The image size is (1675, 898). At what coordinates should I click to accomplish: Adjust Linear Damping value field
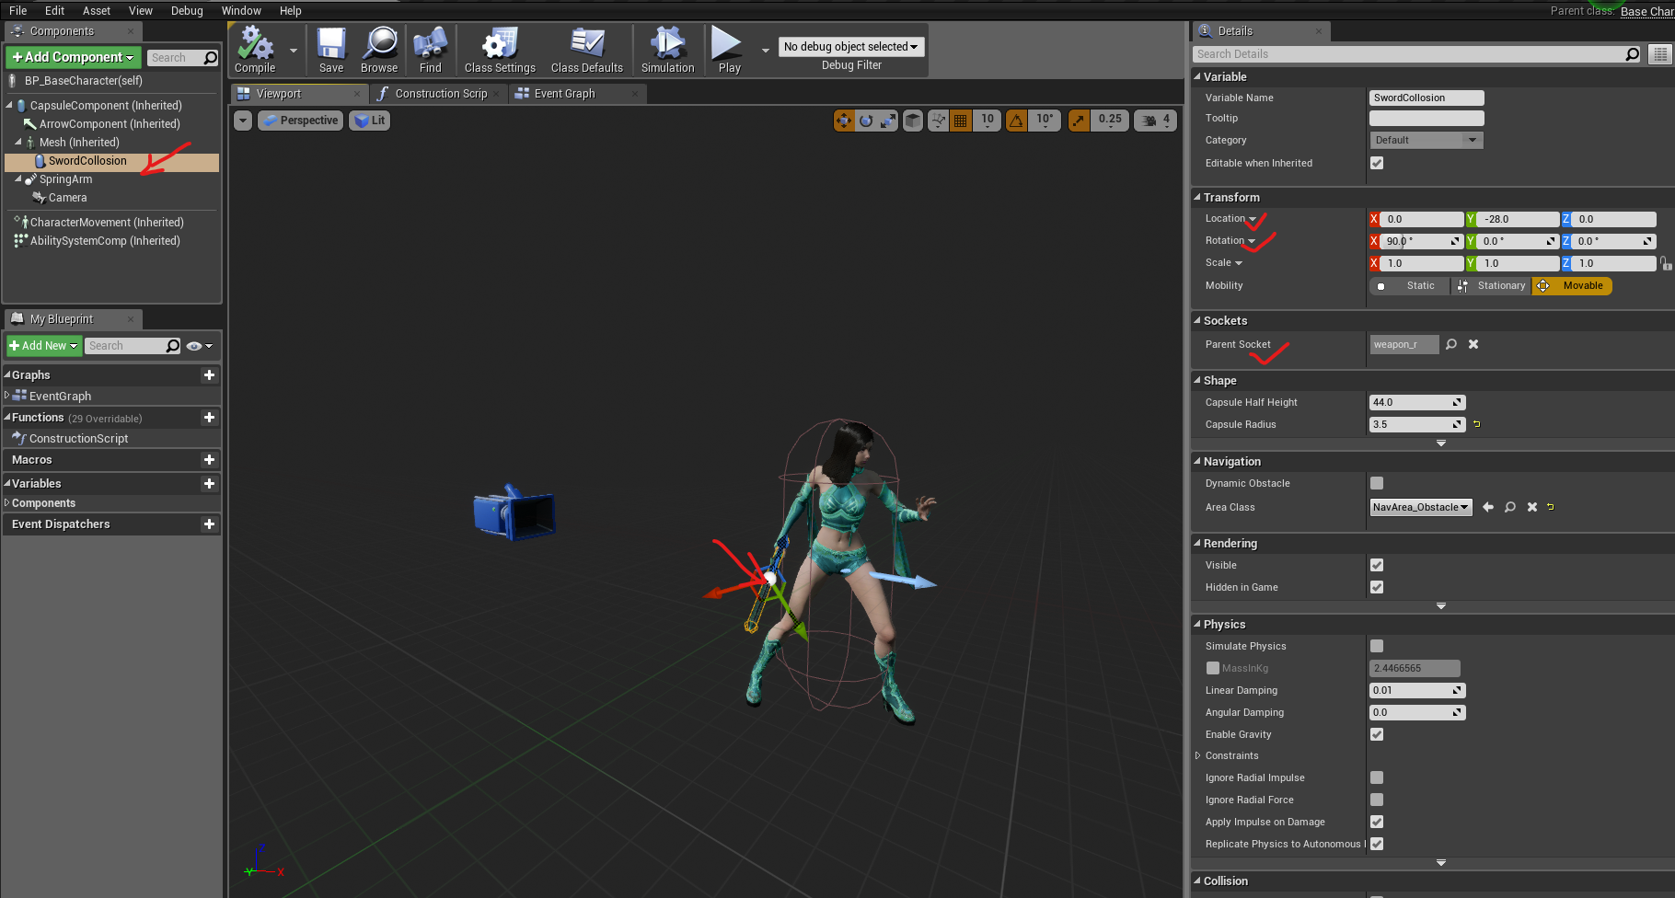coord(1417,690)
